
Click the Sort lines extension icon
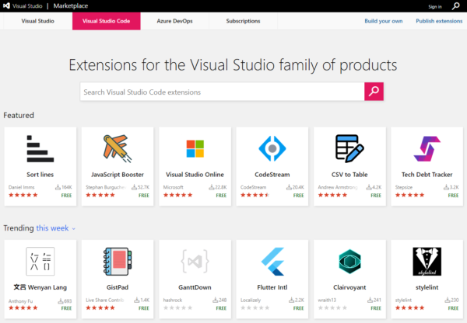click(x=40, y=148)
